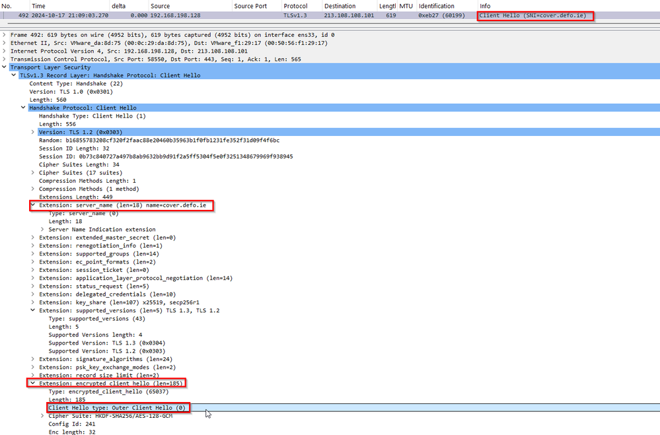Image resolution: width=660 pixels, height=435 pixels.
Task: Select Type: server_name (0) line
Action: (x=83, y=213)
